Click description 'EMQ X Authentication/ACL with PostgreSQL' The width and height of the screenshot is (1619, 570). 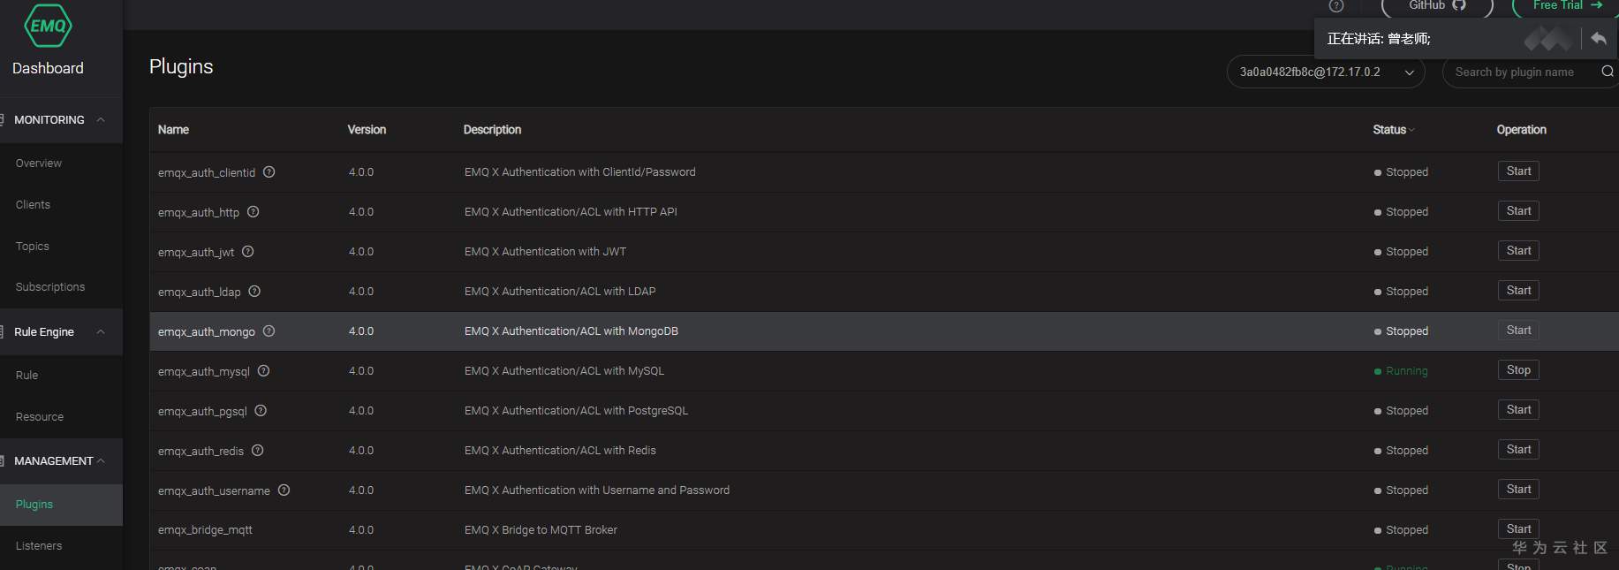pyautogui.click(x=576, y=411)
